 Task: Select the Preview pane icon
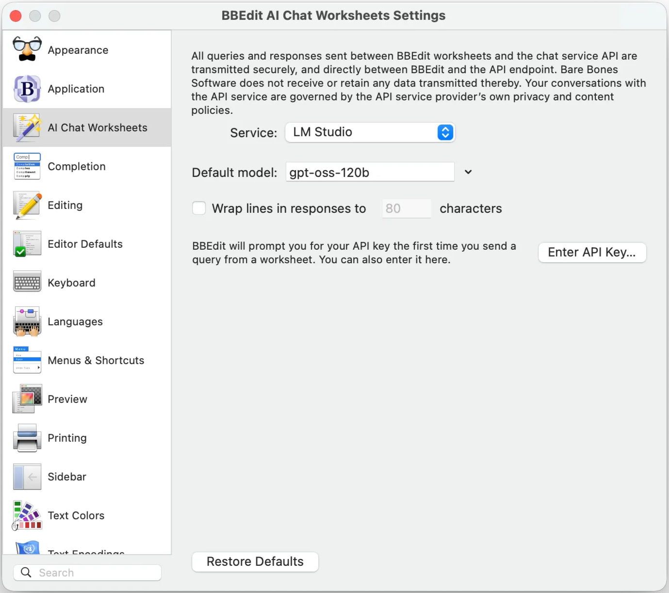[27, 399]
